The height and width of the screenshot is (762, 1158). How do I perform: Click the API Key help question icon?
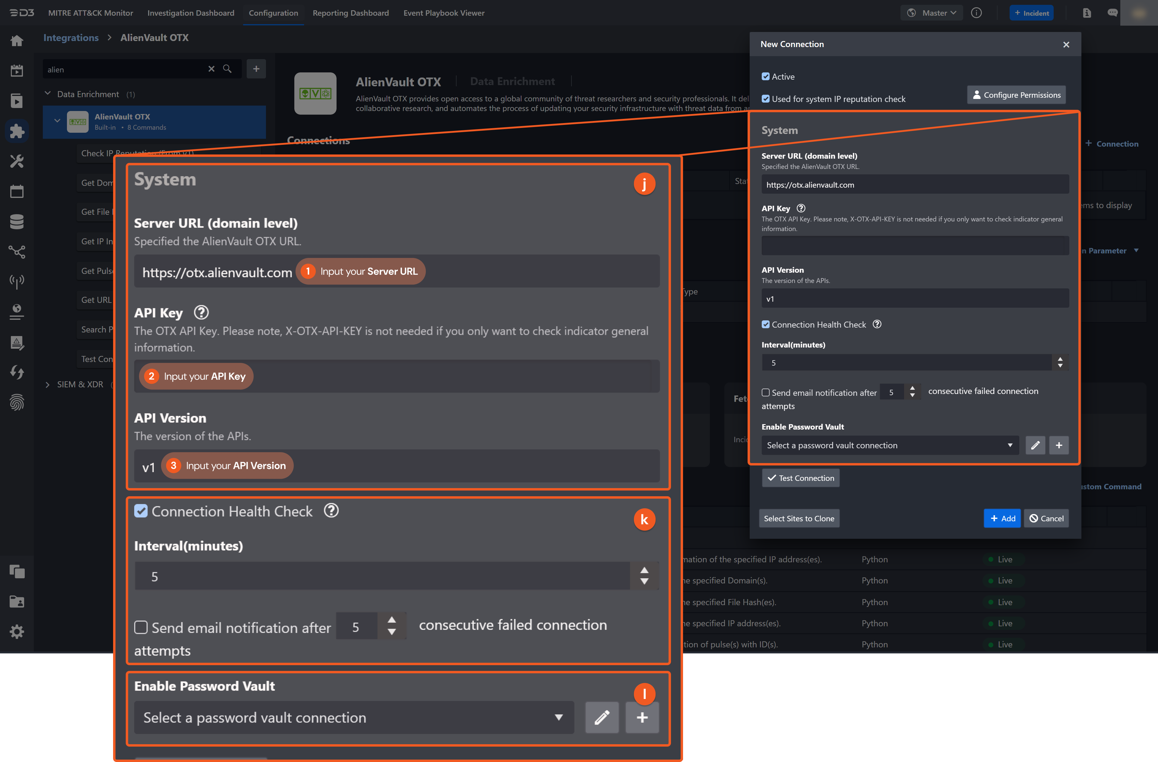coord(801,208)
